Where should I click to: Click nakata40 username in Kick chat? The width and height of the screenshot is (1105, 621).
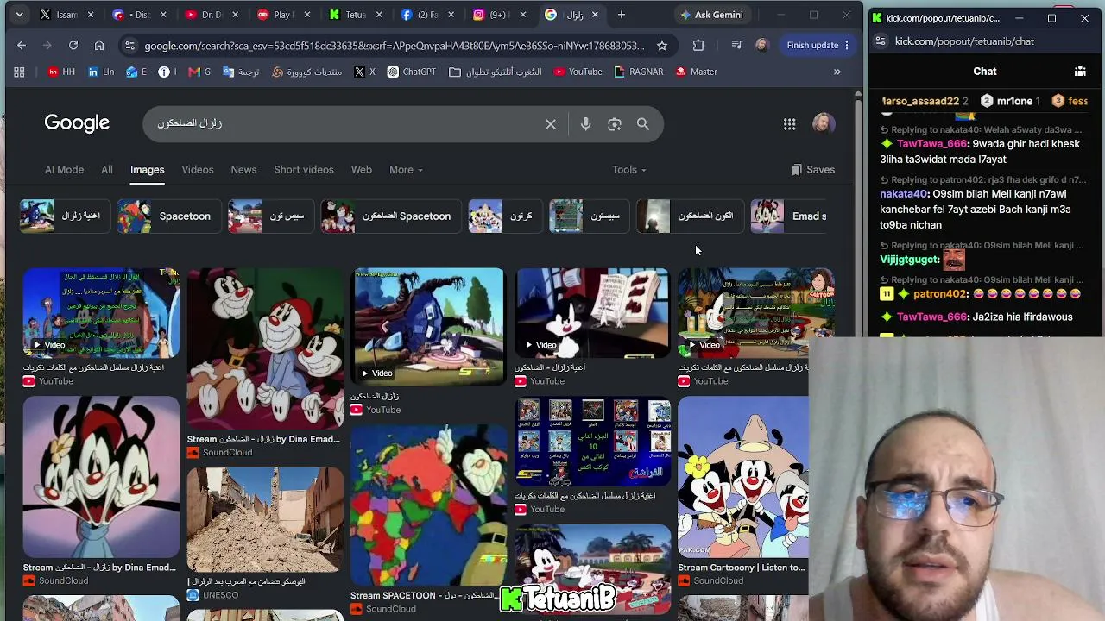[x=904, y=194]
